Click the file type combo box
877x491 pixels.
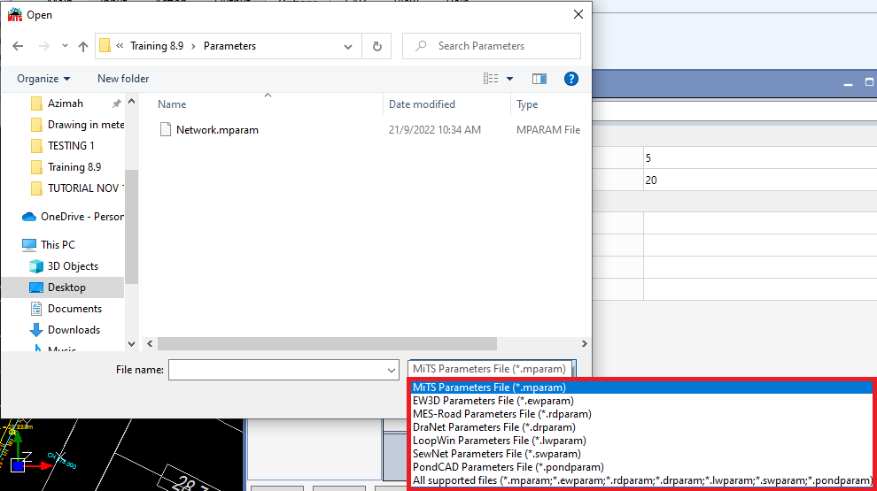492,369
